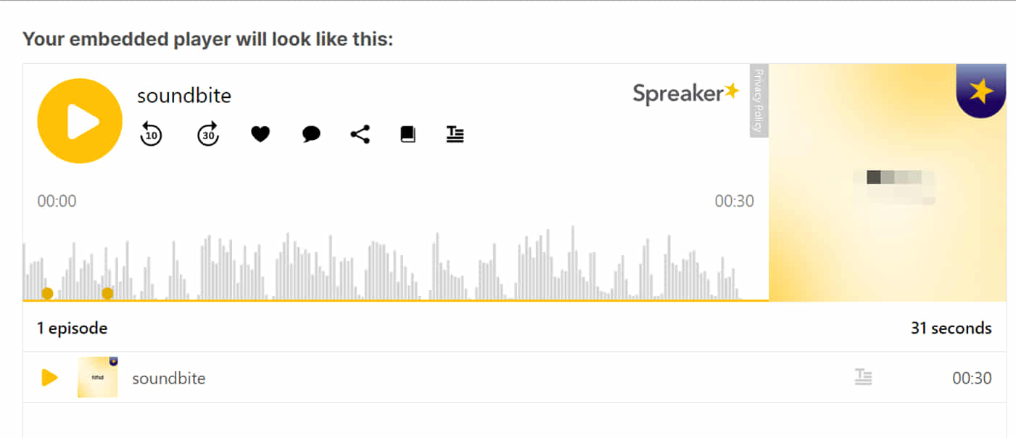Open the transcript for soundbite in the episode list
Screen dimensions: 1016x438
[x=863, y=377]
